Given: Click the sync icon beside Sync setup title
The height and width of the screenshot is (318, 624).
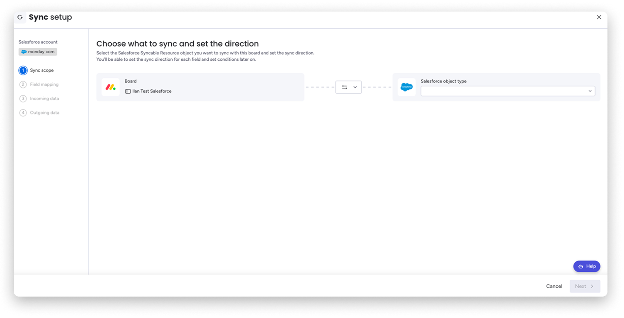Looking at the screenshot, I should tap(20, 17).
